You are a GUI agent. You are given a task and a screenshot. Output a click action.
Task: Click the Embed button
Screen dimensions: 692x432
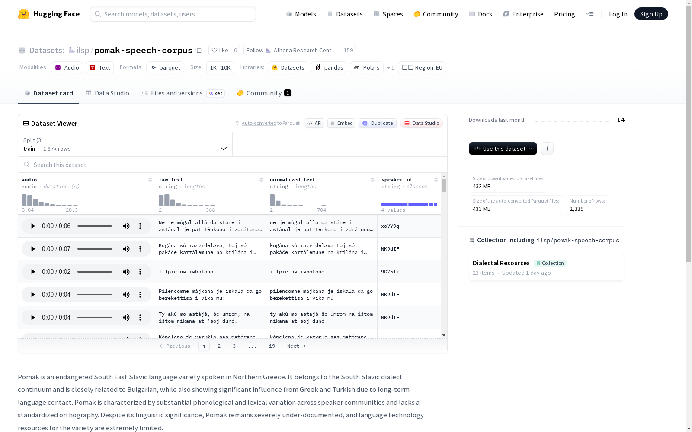pyautogui.click(x=341, y=123)
